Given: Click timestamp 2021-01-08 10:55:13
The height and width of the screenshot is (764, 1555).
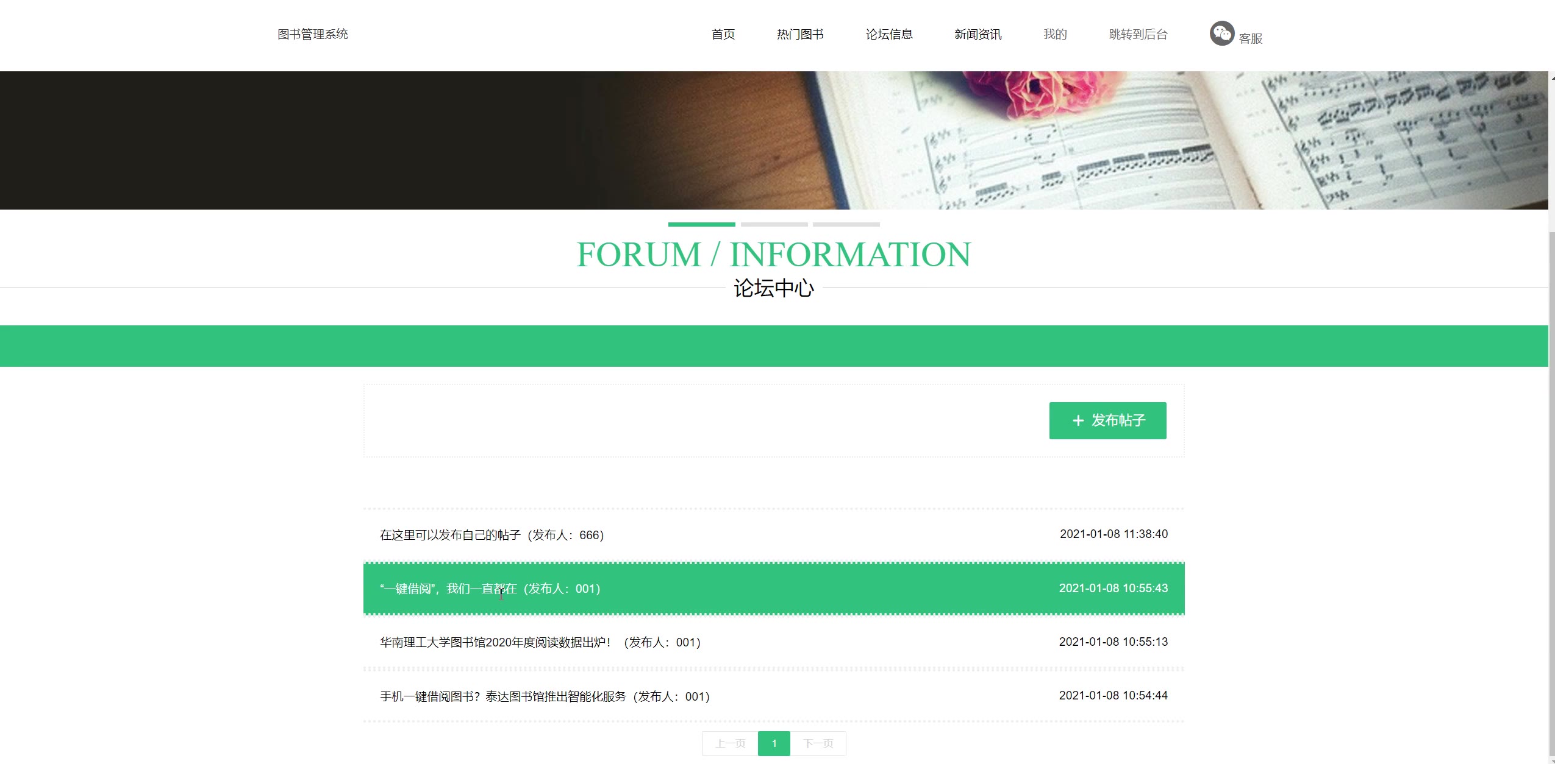Looking at the screenshot, I should click(1114, 642).
